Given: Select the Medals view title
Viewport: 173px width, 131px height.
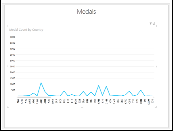Looking at the screenshot, I should click(86, 12).
